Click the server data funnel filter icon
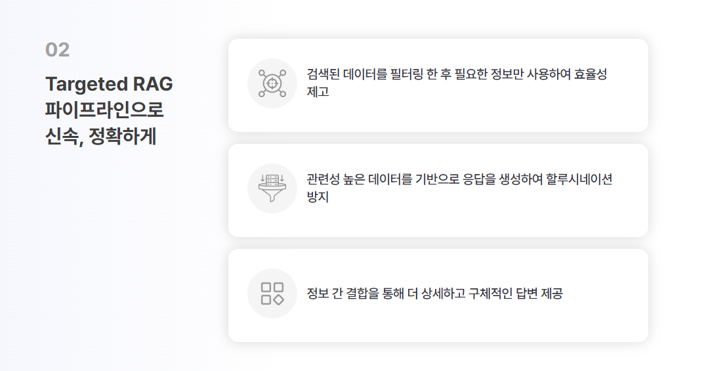This screenshot has width=708, height=371. pos(272,188)
